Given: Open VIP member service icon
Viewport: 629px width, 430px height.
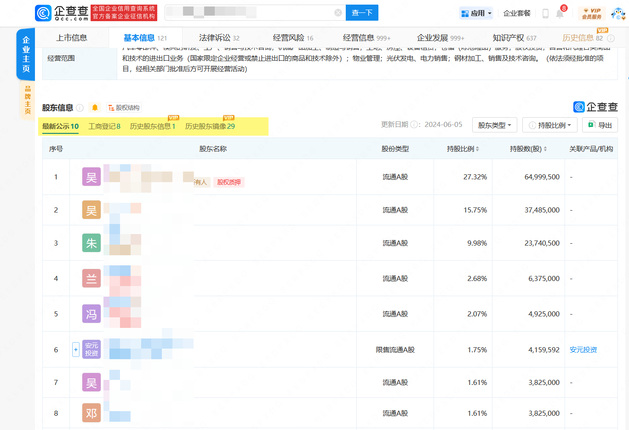Looking at the screenshot, I should tap(591, 13).
